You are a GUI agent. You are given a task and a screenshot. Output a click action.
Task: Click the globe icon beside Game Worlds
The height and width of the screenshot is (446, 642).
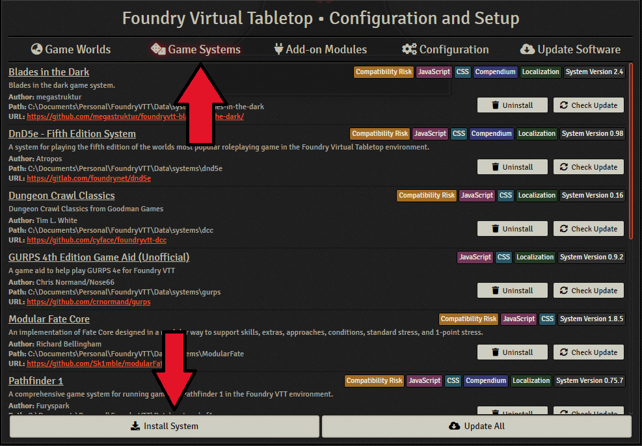pos(37,49)
